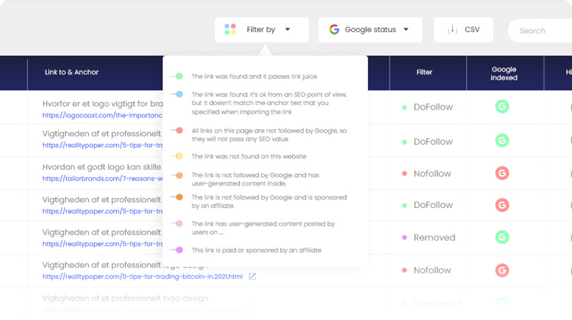Select the yellow link not found filter option
The image size is (572, 320).
(249, 157)
